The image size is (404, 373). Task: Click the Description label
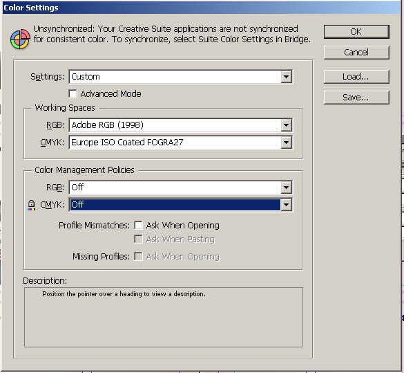(x=45, y=280)
